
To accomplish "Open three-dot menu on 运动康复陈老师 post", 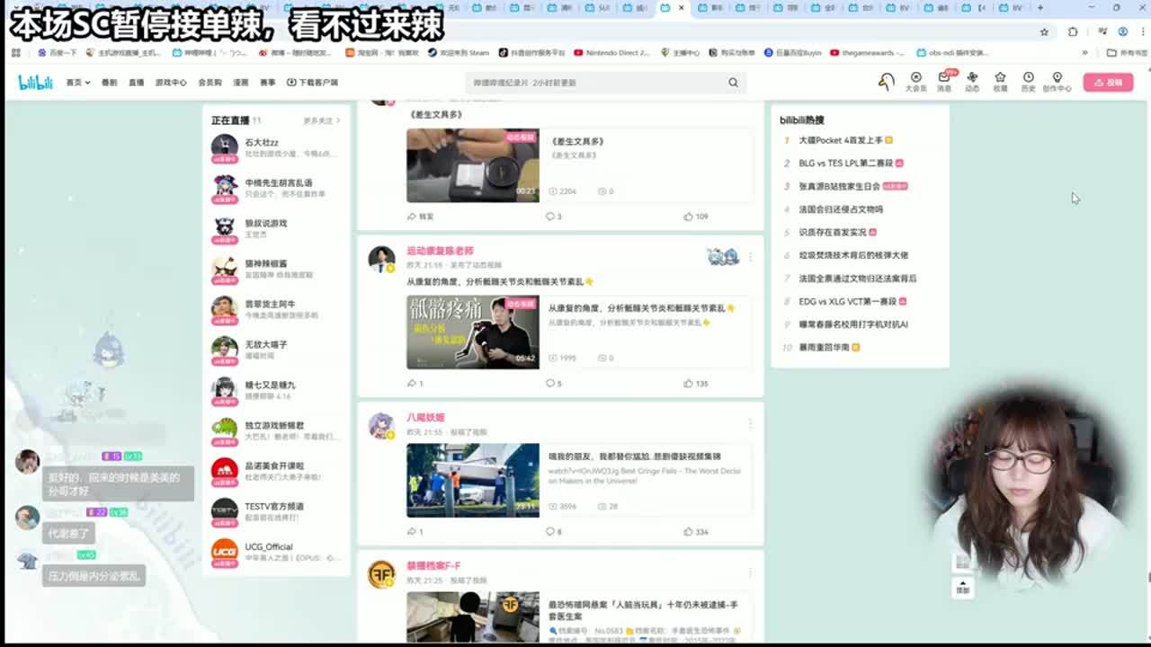I will pos(751,257).
